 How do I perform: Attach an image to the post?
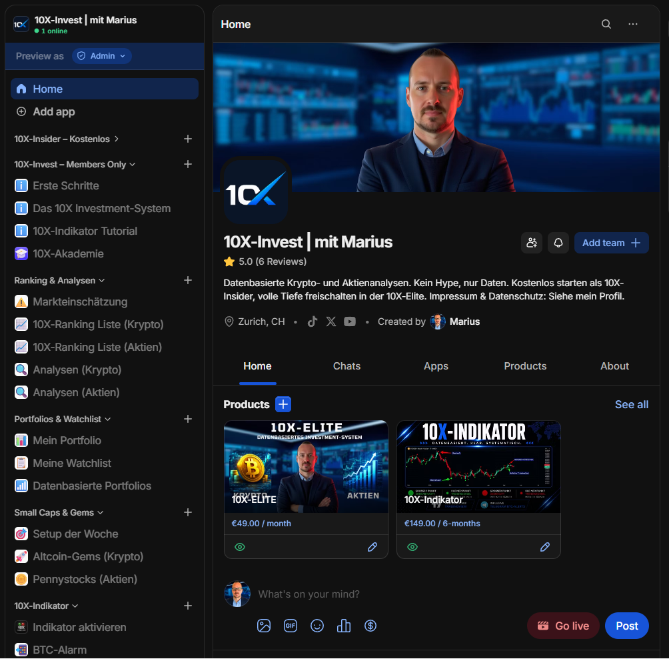264,626
